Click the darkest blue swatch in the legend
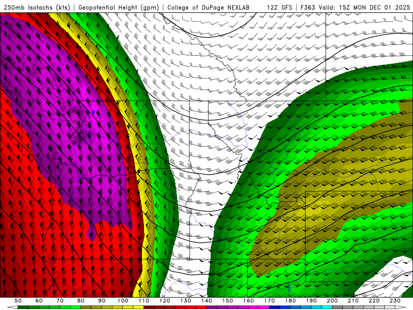 click(x=275, y=307)
